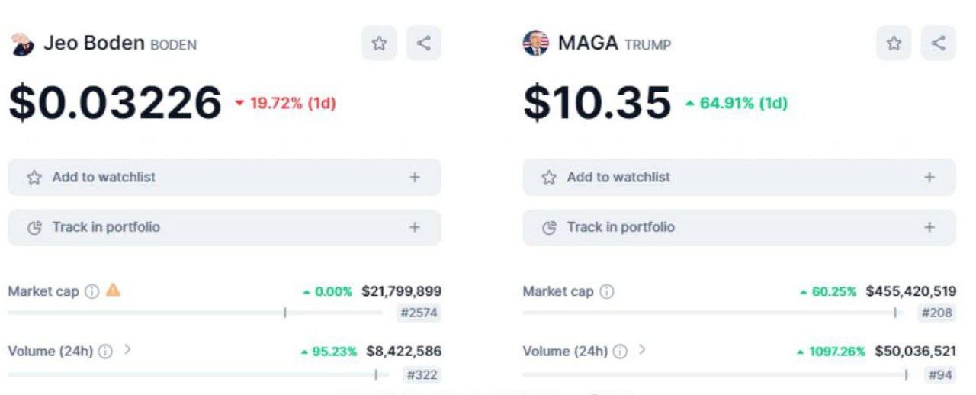Click MAGA volume rank #94 badge
Screen dimensions: 976x395
[x=939, y=374]
